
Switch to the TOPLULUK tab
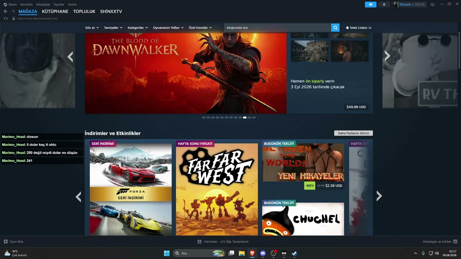tap(84, 12)
